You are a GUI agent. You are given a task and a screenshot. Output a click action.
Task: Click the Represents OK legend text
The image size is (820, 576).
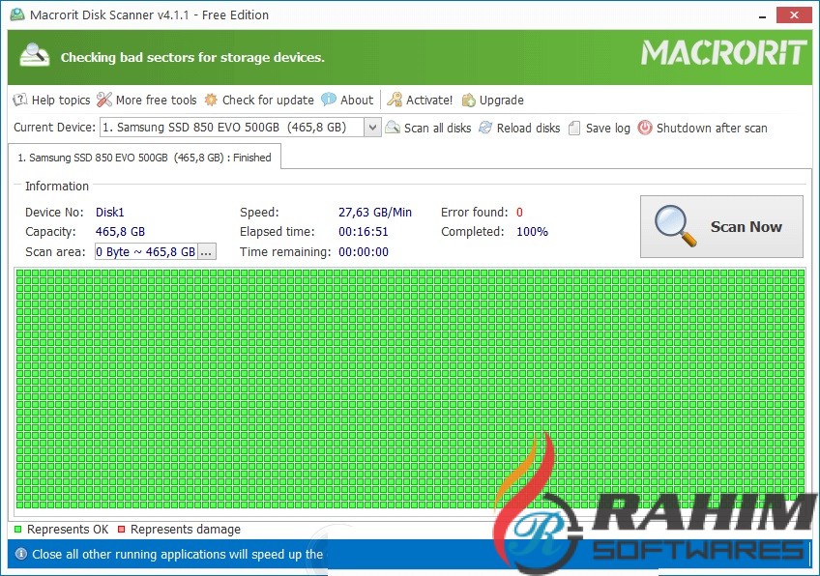(68, 530)
